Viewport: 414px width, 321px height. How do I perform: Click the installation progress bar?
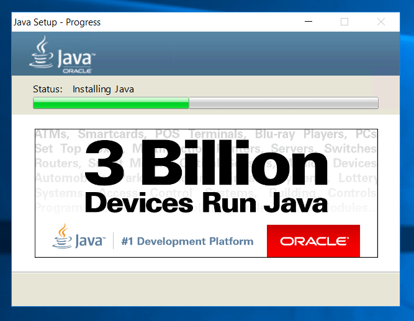(x=205, y=103)
